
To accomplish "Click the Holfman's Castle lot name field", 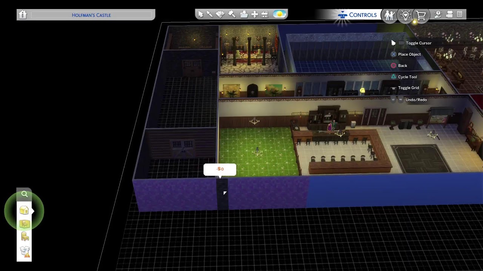I will pyautogui.click(x=92, y=15).
